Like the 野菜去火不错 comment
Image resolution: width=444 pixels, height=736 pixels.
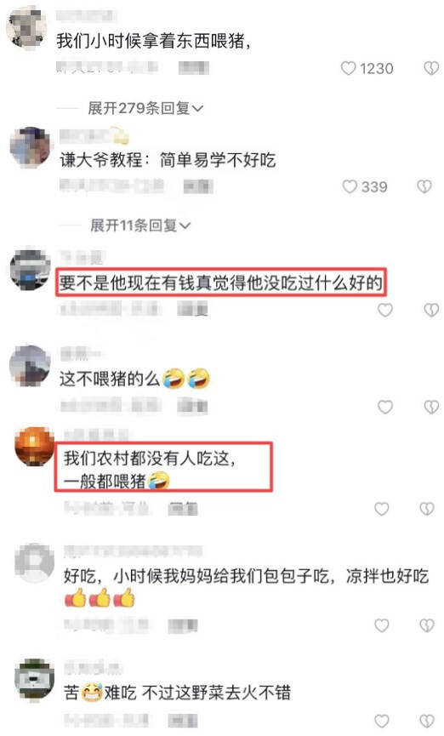(382, 721)
